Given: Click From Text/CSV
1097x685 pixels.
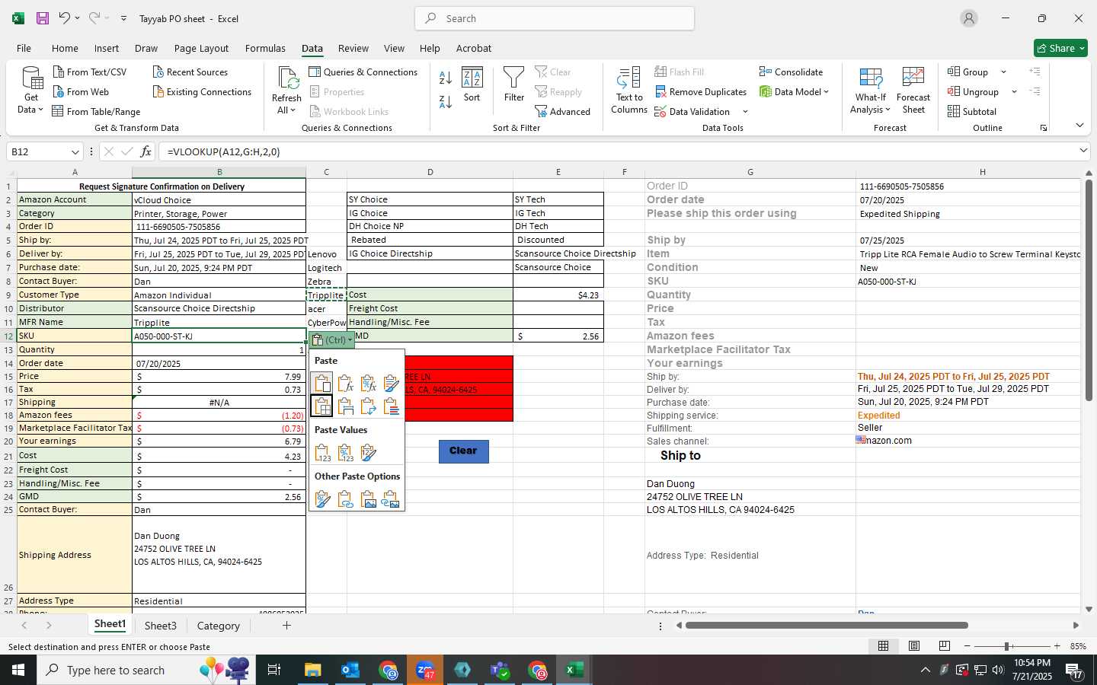Looking at the screenshot, I should (x=89, y=72).
